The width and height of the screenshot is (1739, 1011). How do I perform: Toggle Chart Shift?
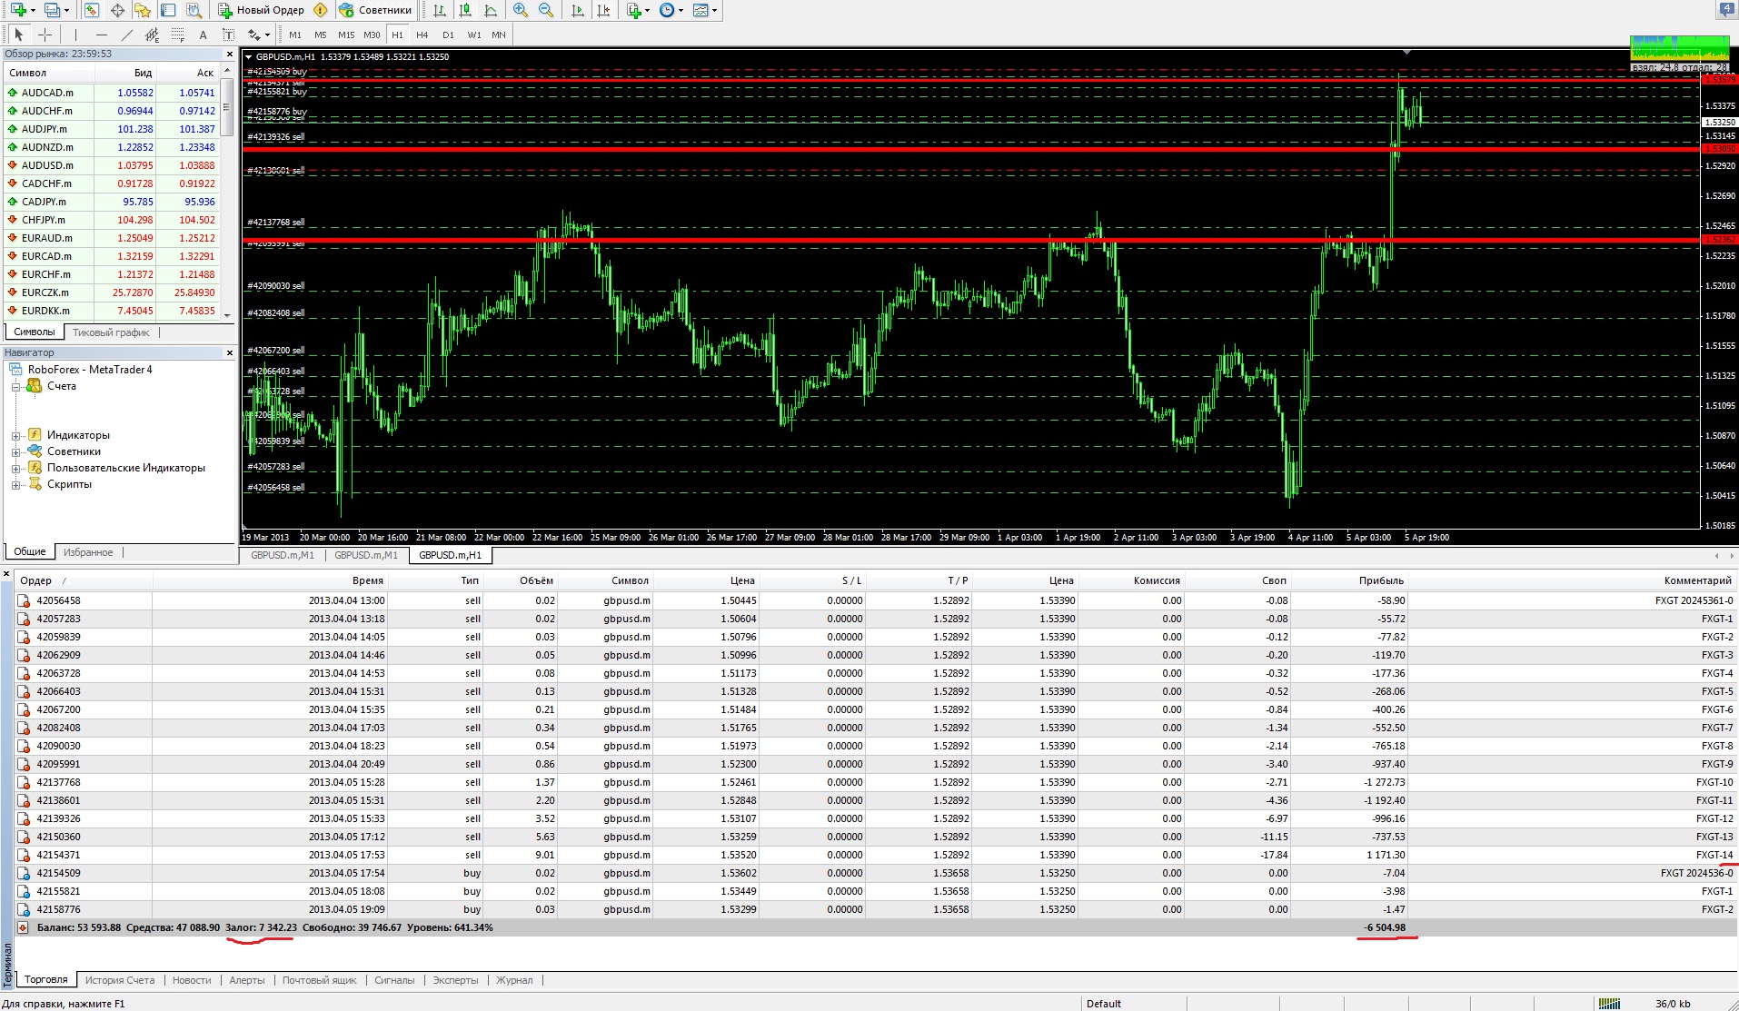tap(603, 10)
